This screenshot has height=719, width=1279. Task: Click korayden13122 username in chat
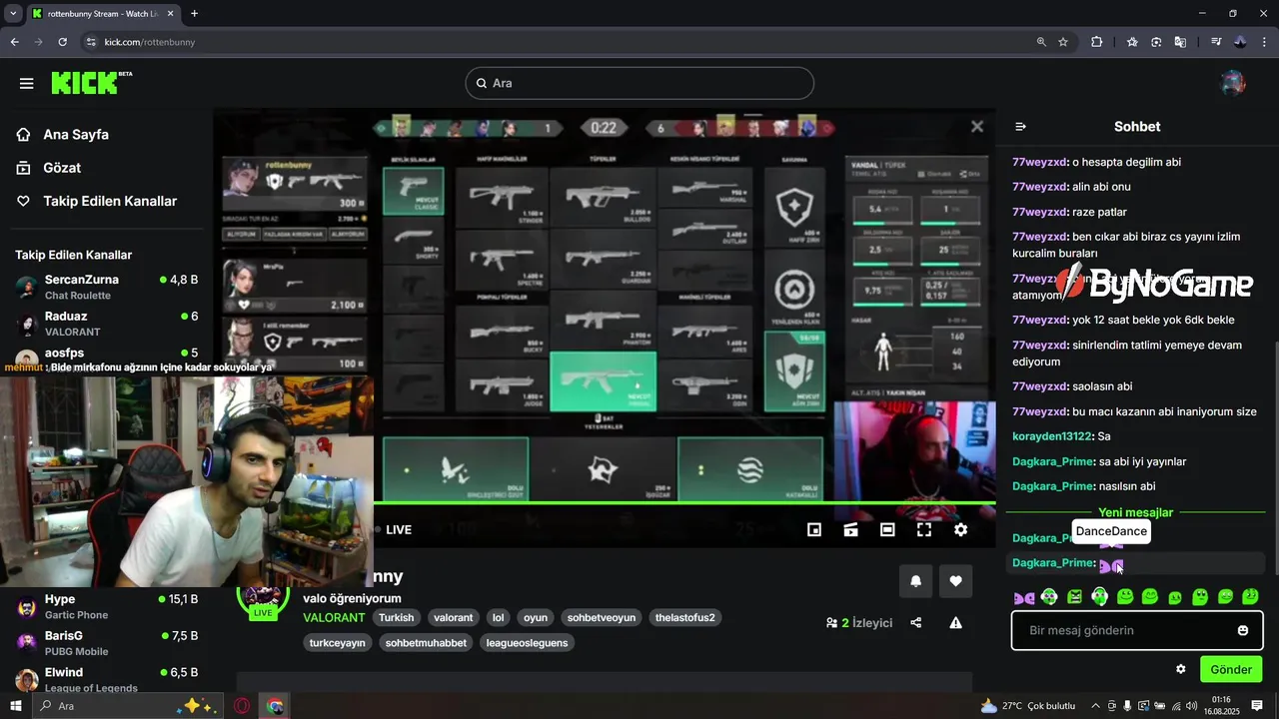[1052, 436]
